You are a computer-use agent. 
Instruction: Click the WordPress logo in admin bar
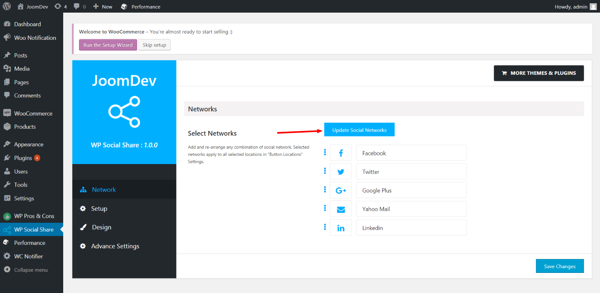[7, 6]
